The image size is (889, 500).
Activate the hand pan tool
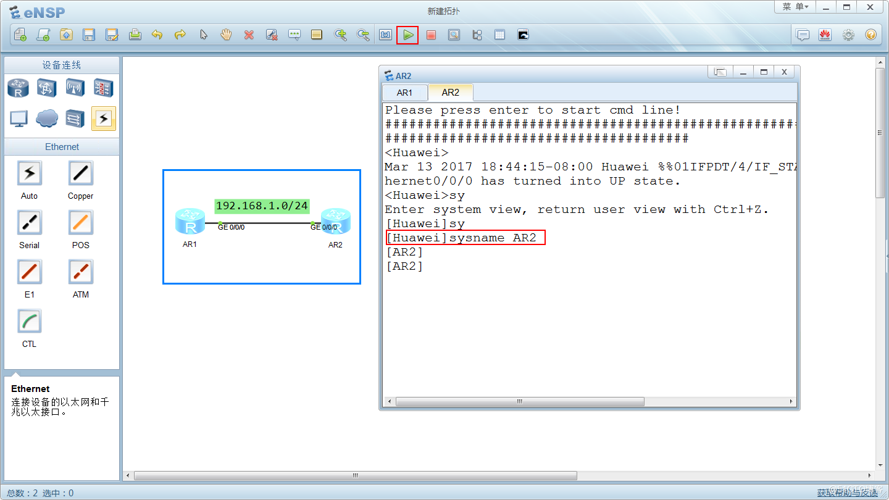226,35
